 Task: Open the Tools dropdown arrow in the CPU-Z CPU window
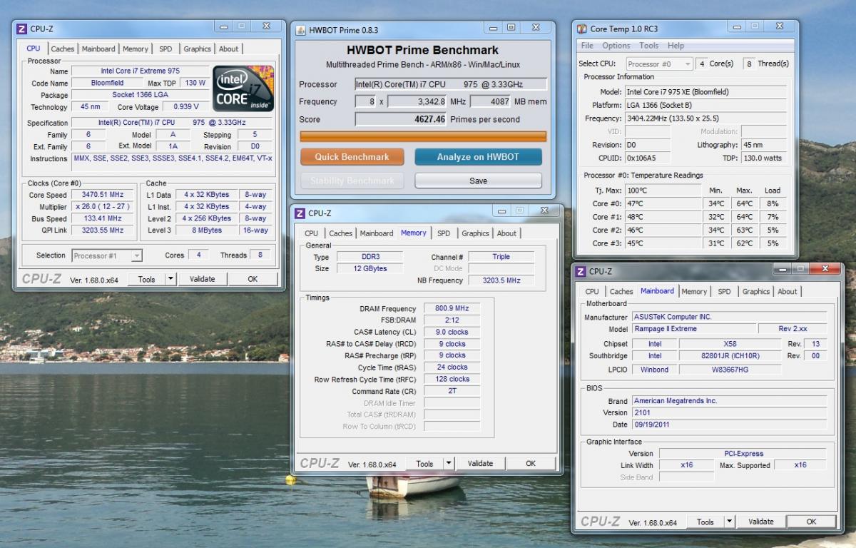pyautogui.click(x=170, y=279)
